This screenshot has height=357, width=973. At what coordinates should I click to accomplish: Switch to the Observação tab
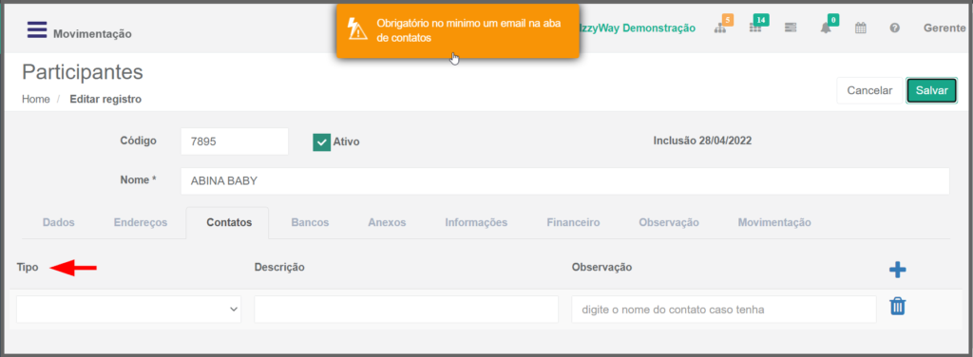pos(669,222)
